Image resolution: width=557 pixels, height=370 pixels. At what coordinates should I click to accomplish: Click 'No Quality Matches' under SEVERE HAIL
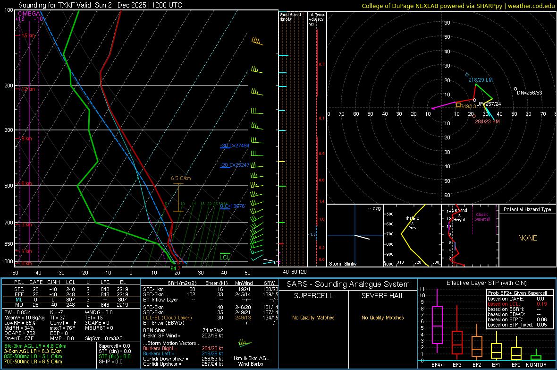click(382, 318)
